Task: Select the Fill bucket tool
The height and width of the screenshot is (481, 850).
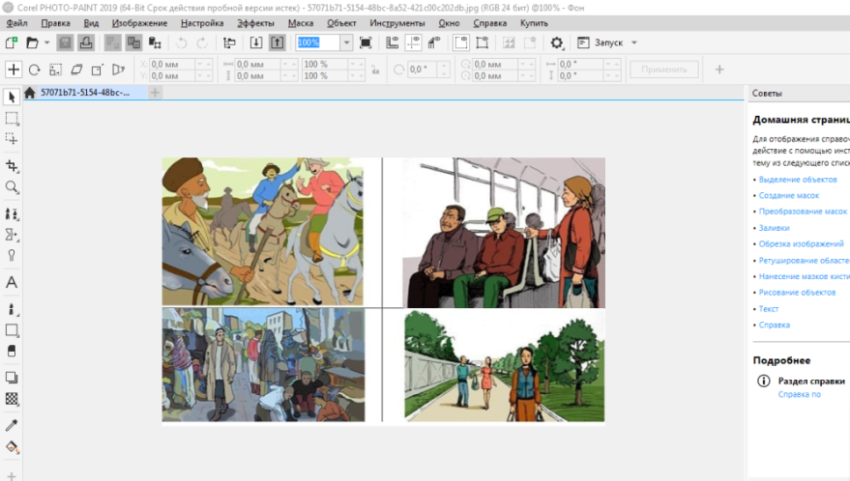Action: (13, 447)
